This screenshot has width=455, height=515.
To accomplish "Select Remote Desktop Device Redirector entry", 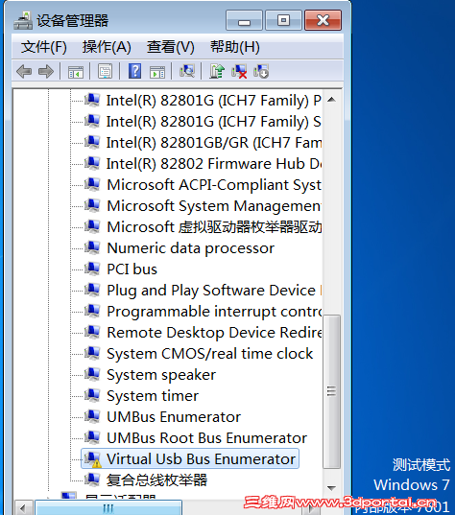I will [214, 333].
